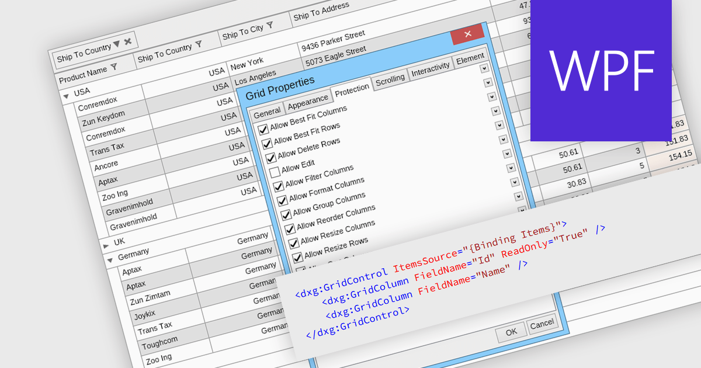Click the filter icon on Product Name header
The height and width of the screenshot is (368, 701).
114,66
